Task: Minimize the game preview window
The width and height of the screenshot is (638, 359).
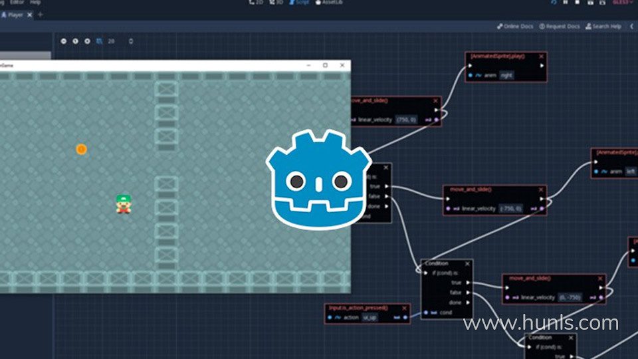Action: 308,65
